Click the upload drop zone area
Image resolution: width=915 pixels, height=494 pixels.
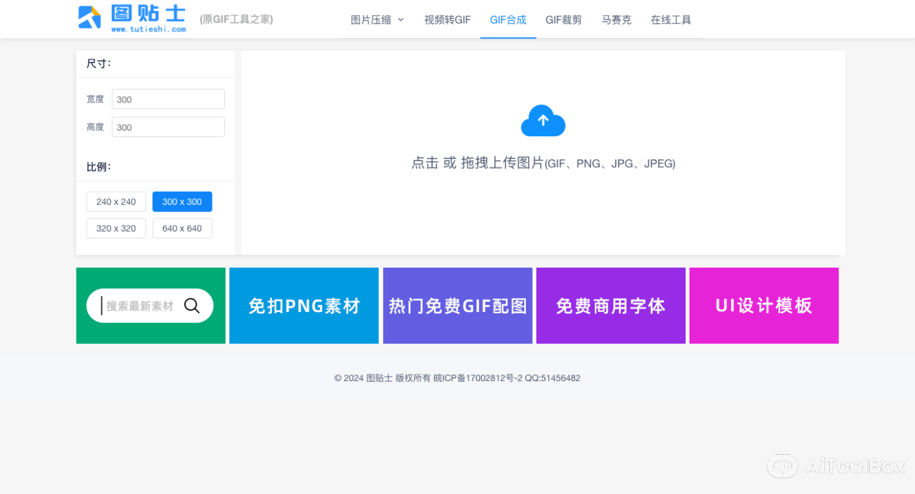tap(542, 152)
